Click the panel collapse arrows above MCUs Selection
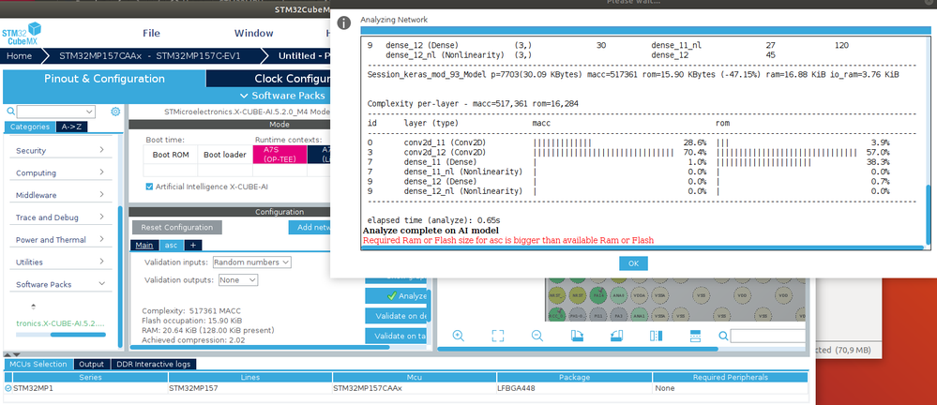The height and width of the screenshot is (405, 937). (x=12, y=354)
